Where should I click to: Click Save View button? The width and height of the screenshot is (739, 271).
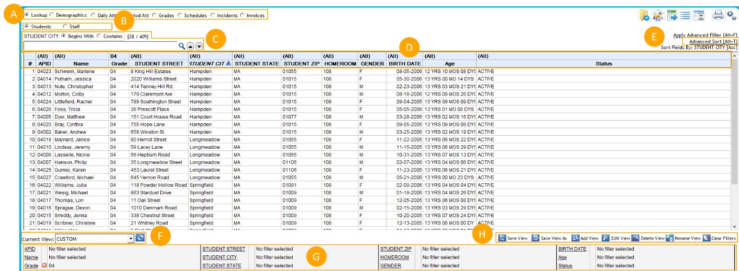[513, 238]
